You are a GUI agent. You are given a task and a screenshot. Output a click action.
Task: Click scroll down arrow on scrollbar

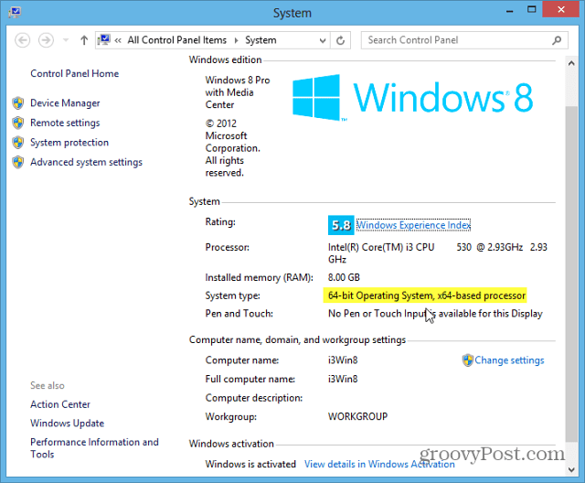(x=571, y=469)
